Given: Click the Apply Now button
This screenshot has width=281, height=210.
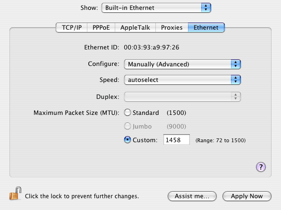Looking at the screenshot, I should pyautogui.click(x=247, y=196).
